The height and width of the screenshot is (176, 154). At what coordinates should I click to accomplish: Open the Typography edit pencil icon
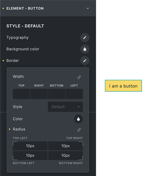(85, 38)
